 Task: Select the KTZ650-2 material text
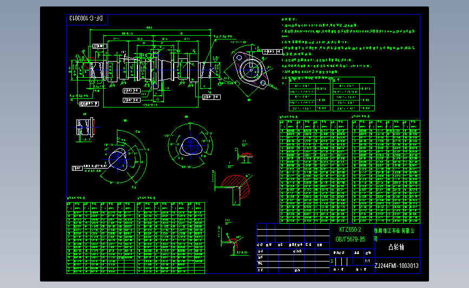pos(350,230)
